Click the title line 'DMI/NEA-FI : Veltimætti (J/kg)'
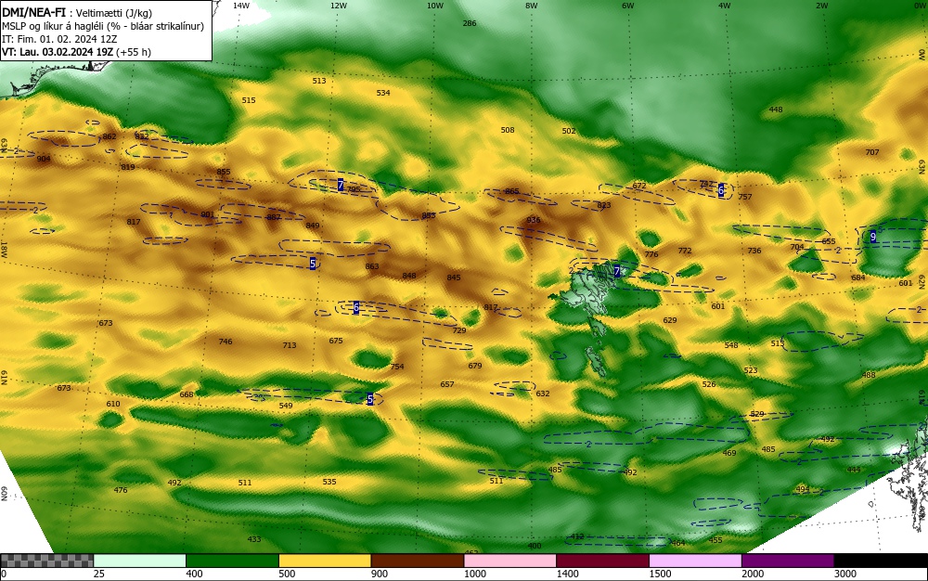The image size is (928, 581). point(77,14)
